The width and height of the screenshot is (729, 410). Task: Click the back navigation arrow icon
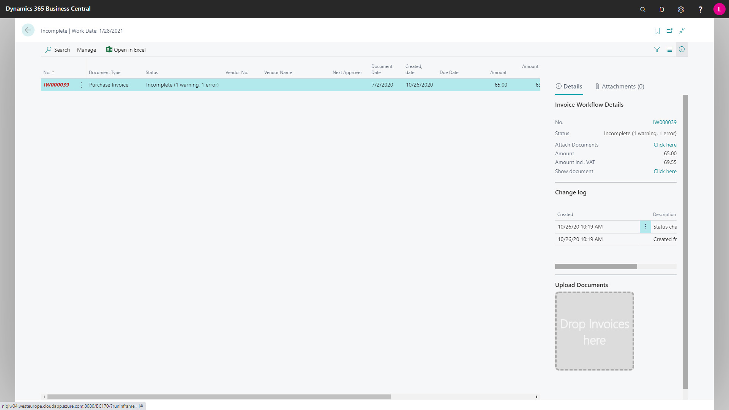(28, 30)
